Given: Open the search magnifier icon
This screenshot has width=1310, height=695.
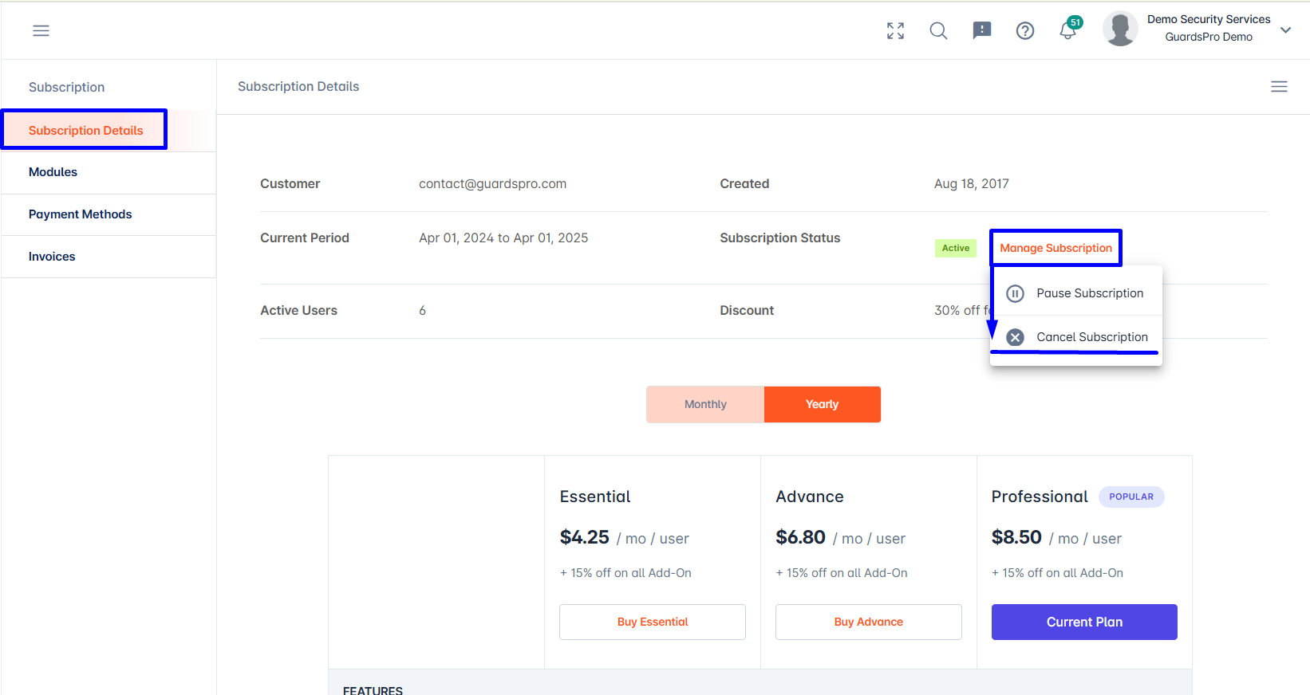Looking at the screenshot, I should point(938,30).
